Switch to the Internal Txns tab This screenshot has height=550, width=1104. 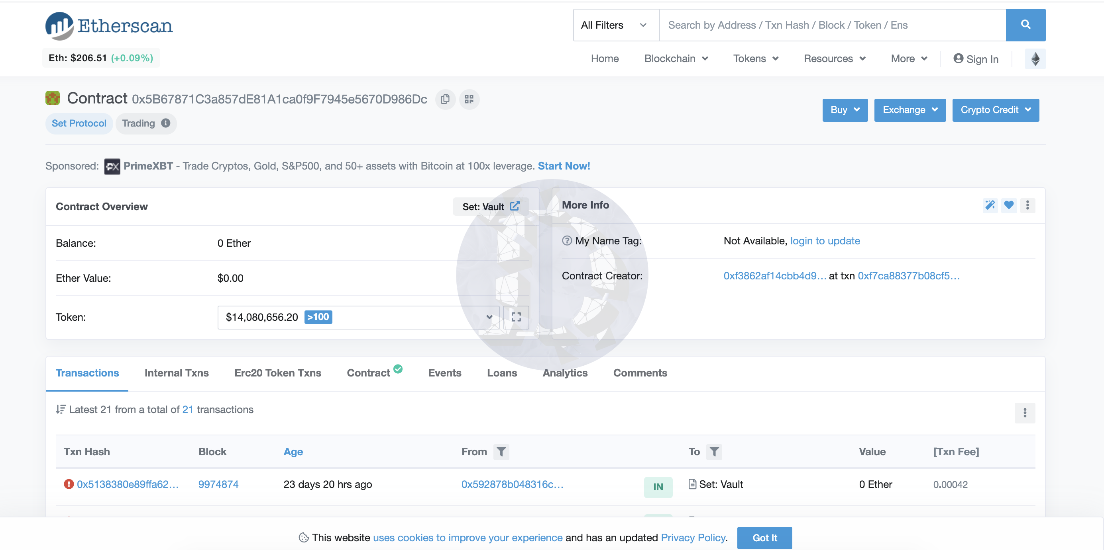[x=177, y=373]
